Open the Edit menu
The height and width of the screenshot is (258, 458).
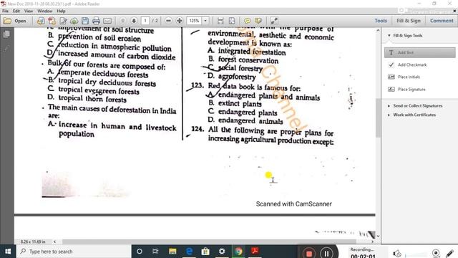(16, 11)
